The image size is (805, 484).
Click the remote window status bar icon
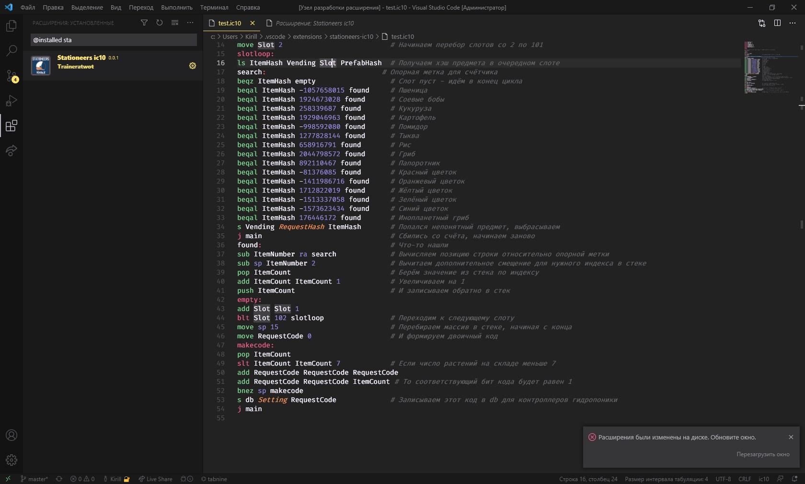[x=8, y=479]
